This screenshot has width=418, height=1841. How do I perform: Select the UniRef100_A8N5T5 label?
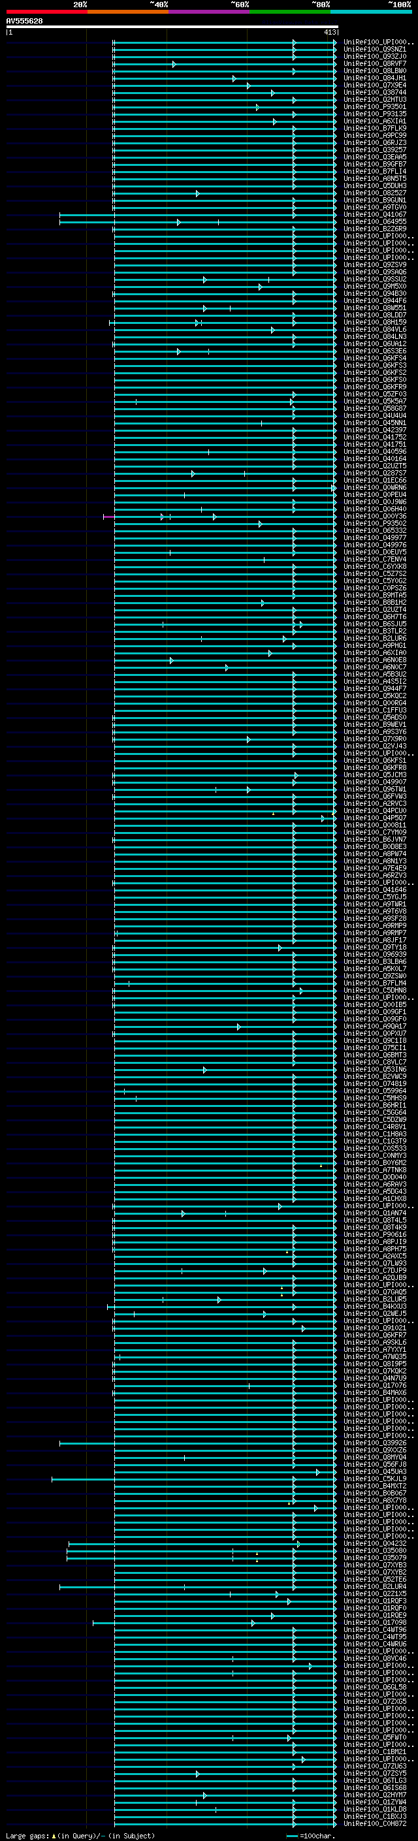[375, 179]
